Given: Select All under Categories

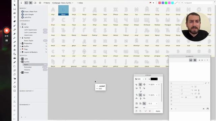Looking at the screenshot, I should click(24, 24).
